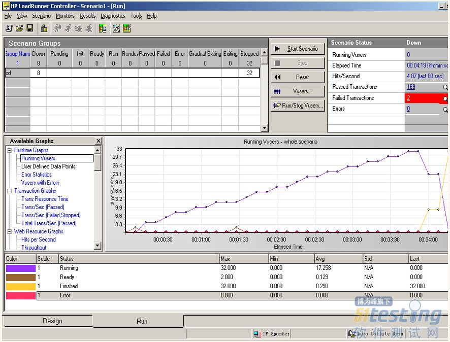
Task: Click the IP Spoofer status bar icon
Action: [x=257, y=334]
